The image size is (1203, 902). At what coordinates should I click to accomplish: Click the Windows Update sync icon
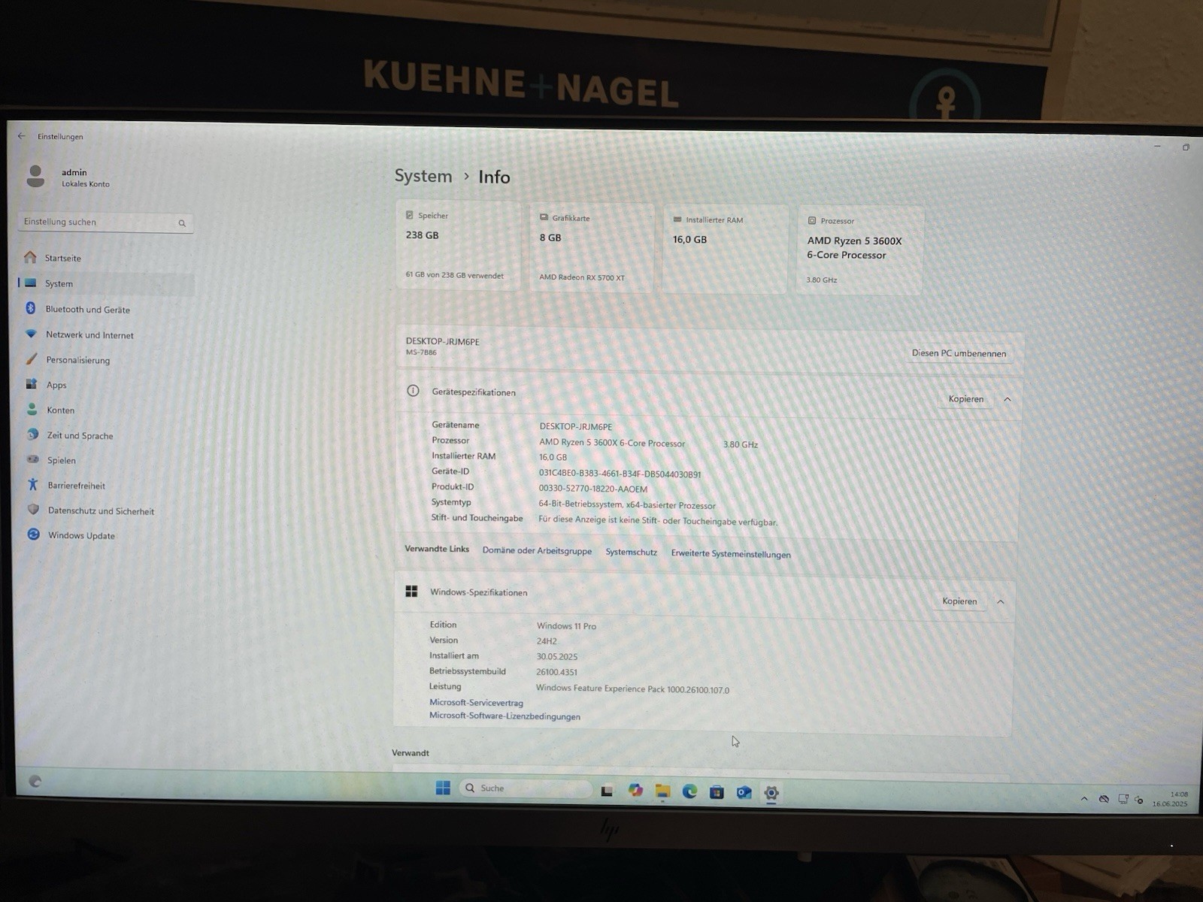[x=34, y=534]
